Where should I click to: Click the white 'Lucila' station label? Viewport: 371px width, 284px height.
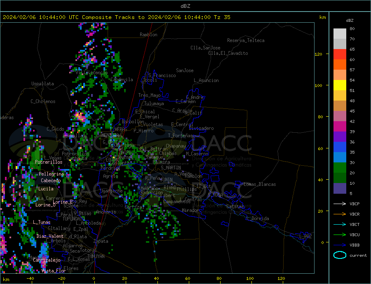click(46, 189)
